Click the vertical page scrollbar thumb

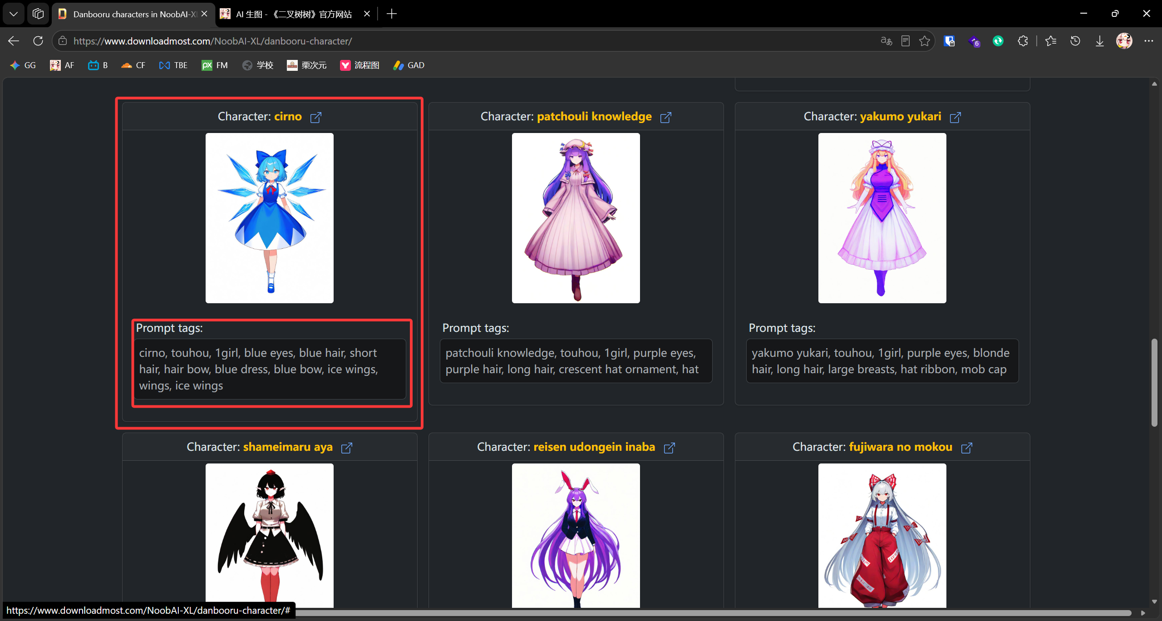click(1154, 382)
